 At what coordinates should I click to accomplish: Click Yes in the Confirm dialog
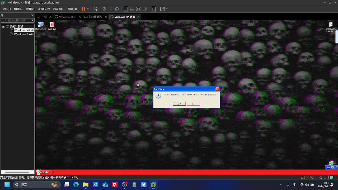pyautogui.click(x=179, y=104)
